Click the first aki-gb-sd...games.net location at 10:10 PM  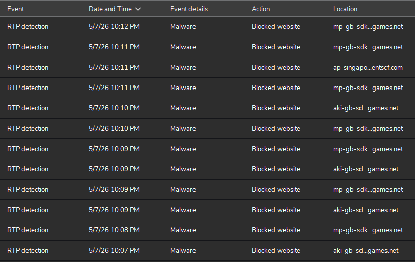(x=366, y=108)
